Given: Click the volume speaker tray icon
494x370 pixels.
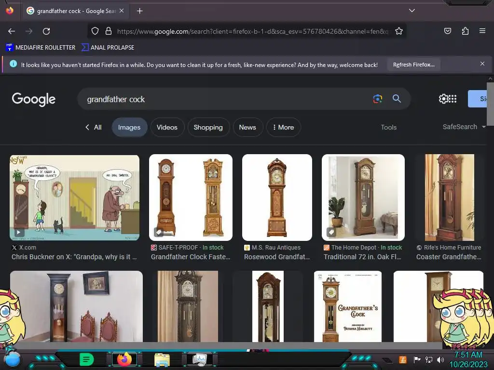Looking at the screenshot, I should pos(440,359).
